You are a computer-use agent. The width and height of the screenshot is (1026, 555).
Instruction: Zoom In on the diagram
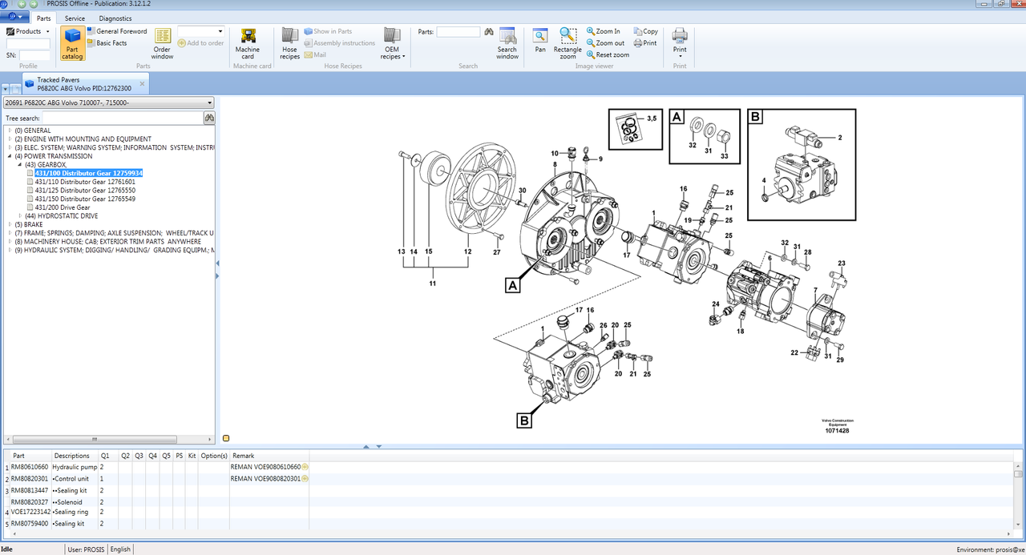(603, 31)
